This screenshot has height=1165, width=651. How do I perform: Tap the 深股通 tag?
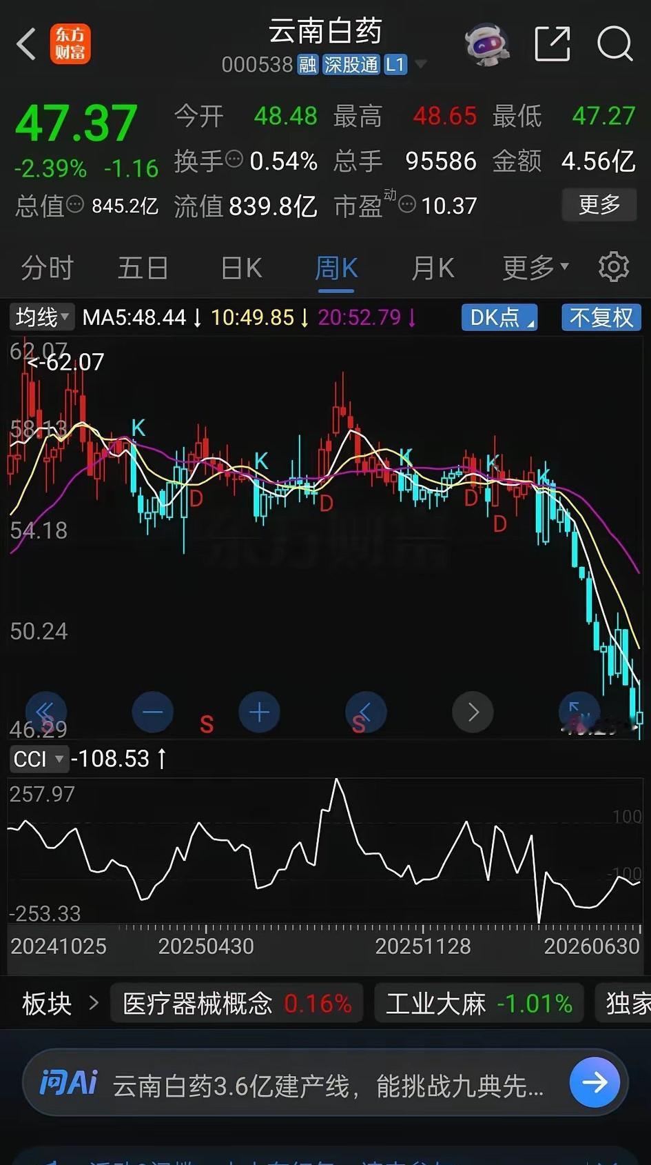coord(351,65)
